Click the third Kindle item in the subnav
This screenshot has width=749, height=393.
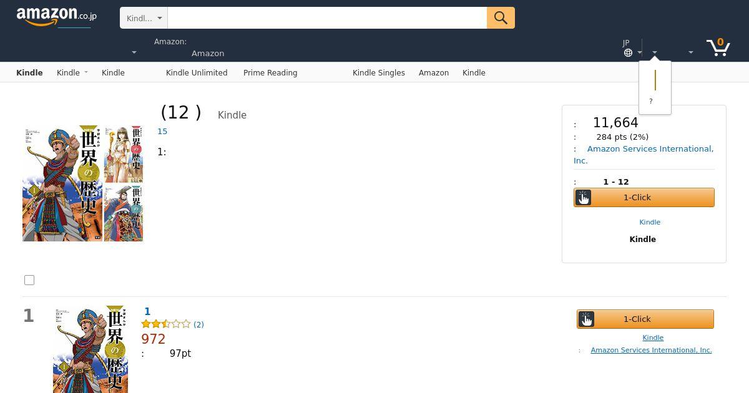point(113,73)
